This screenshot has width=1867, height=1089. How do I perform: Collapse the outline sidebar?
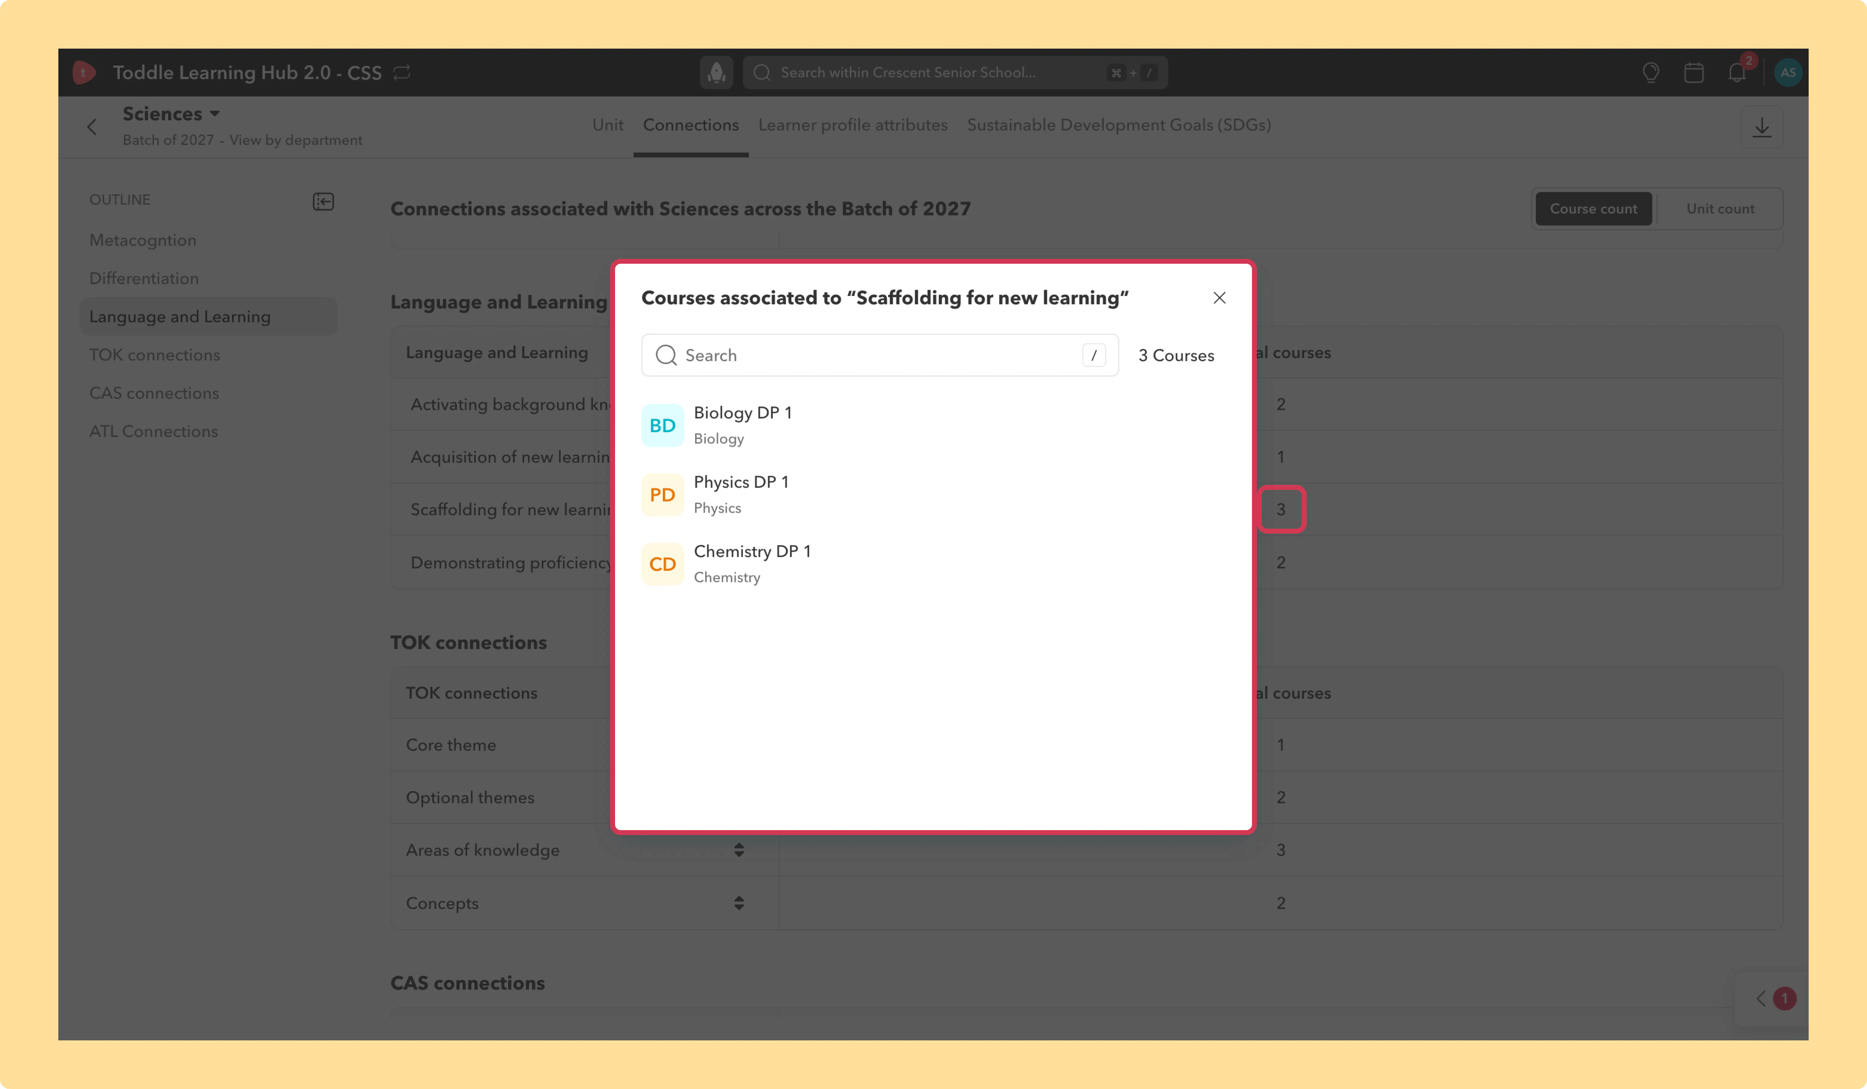tap(323, 201)
